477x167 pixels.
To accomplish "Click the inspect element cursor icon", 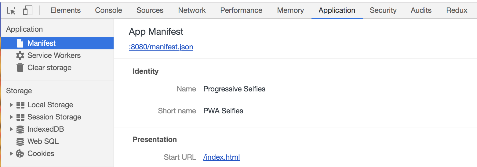I will pos(11,11).
